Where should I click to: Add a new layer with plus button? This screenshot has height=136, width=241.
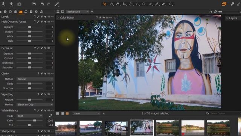pyautogui.click(x=92, y=12)
